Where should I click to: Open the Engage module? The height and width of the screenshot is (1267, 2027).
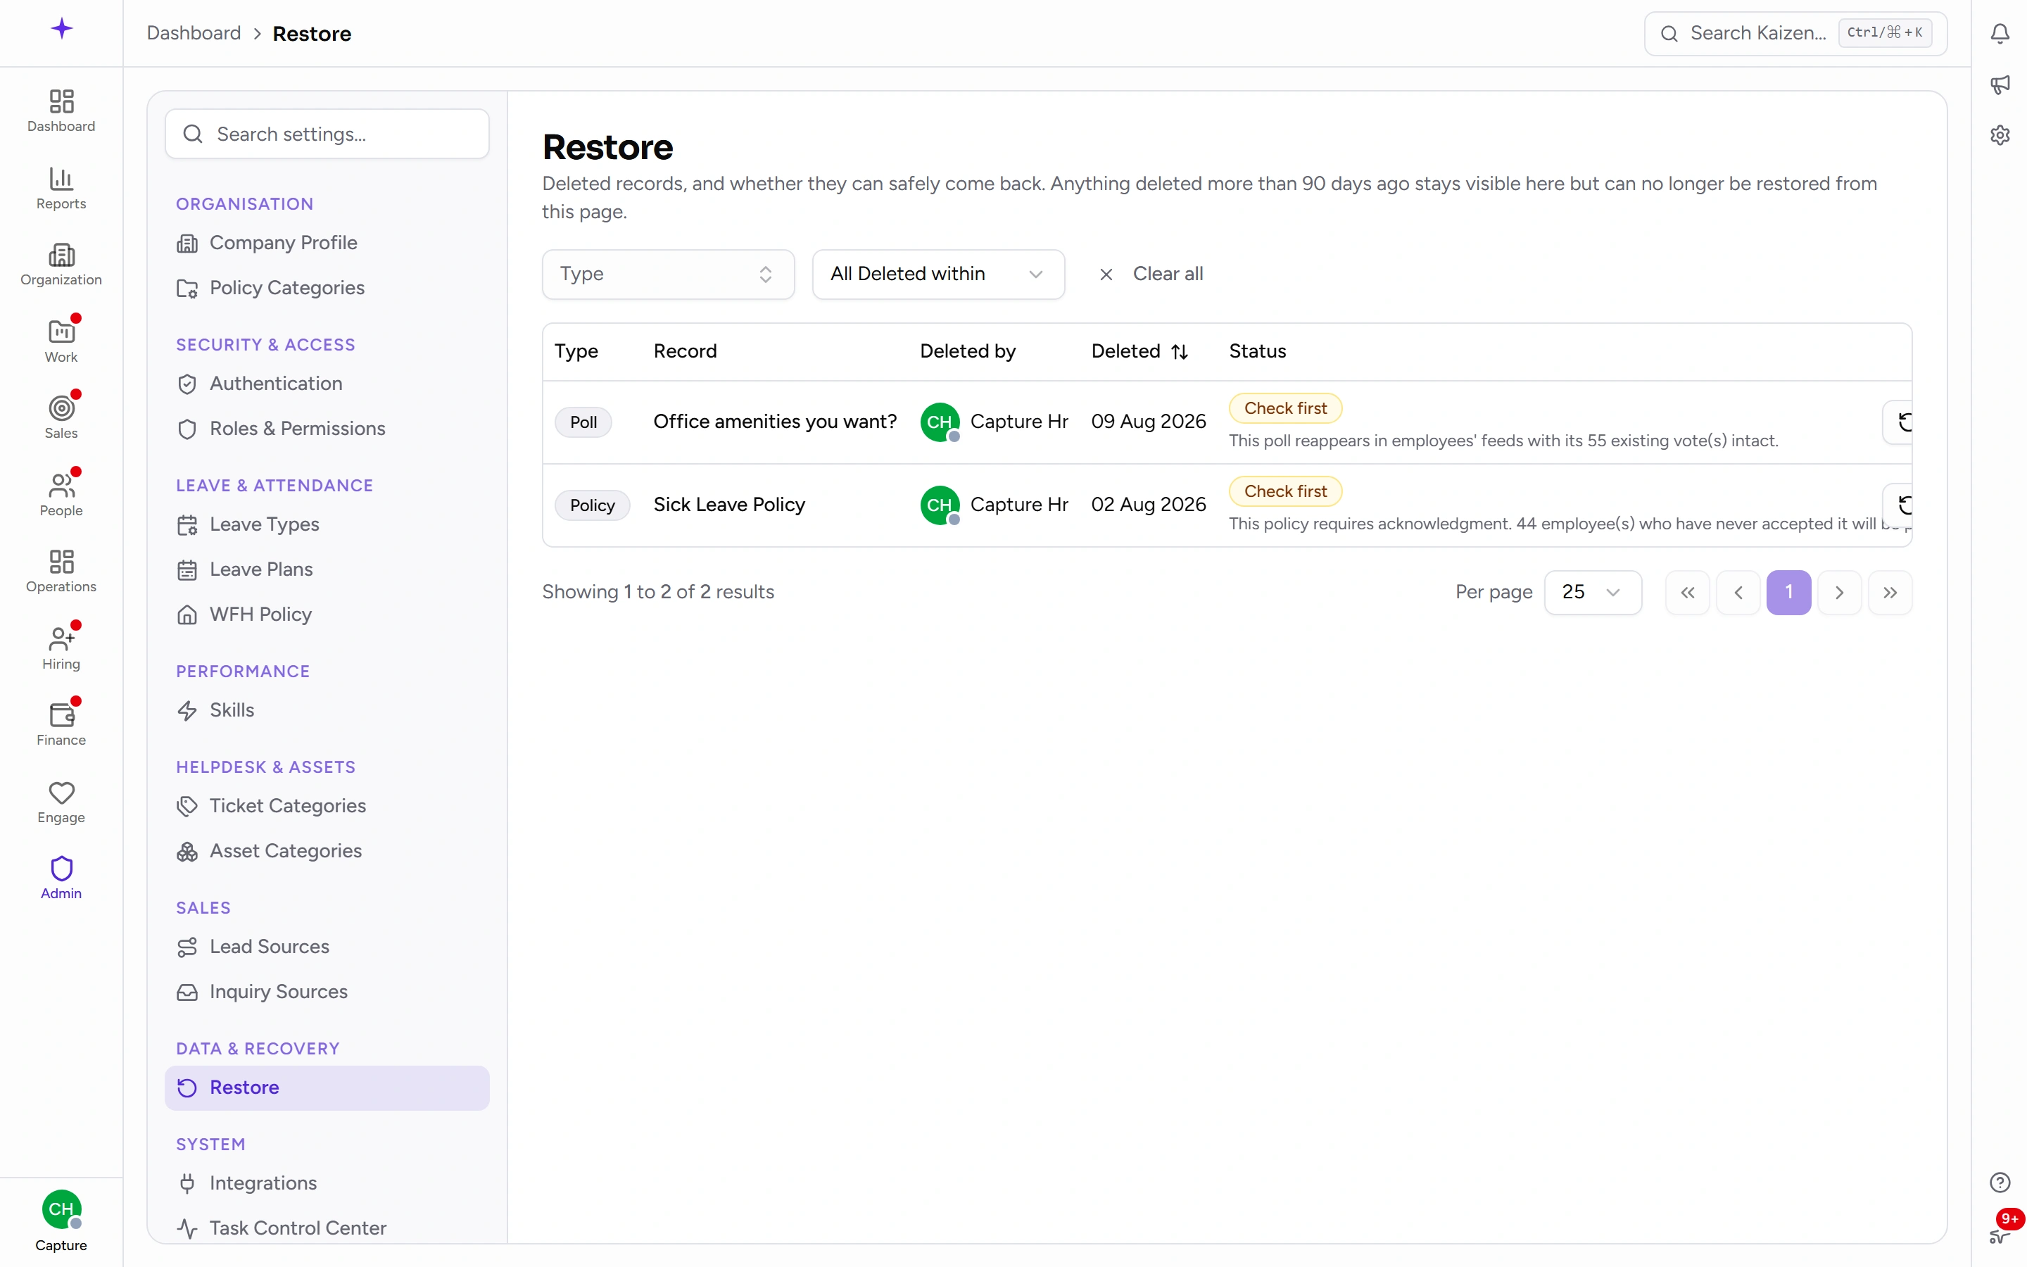pyautogui.click(x=61, y=802)
